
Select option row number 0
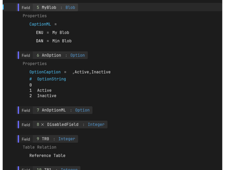(30, 85)
